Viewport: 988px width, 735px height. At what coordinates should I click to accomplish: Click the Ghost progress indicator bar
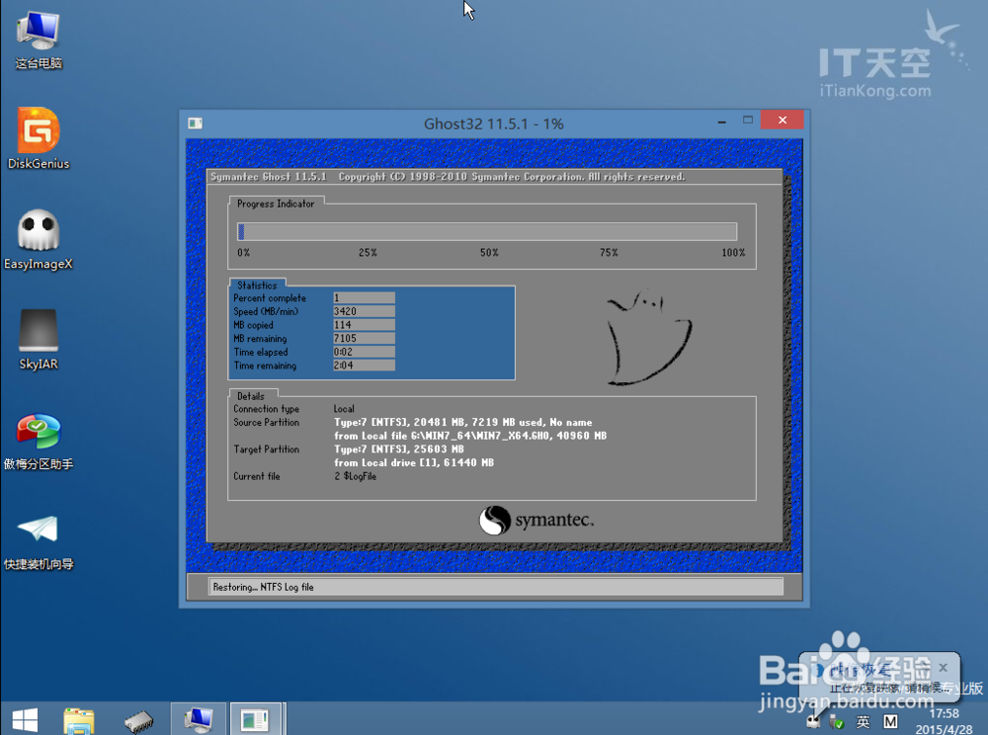point(487,232)
